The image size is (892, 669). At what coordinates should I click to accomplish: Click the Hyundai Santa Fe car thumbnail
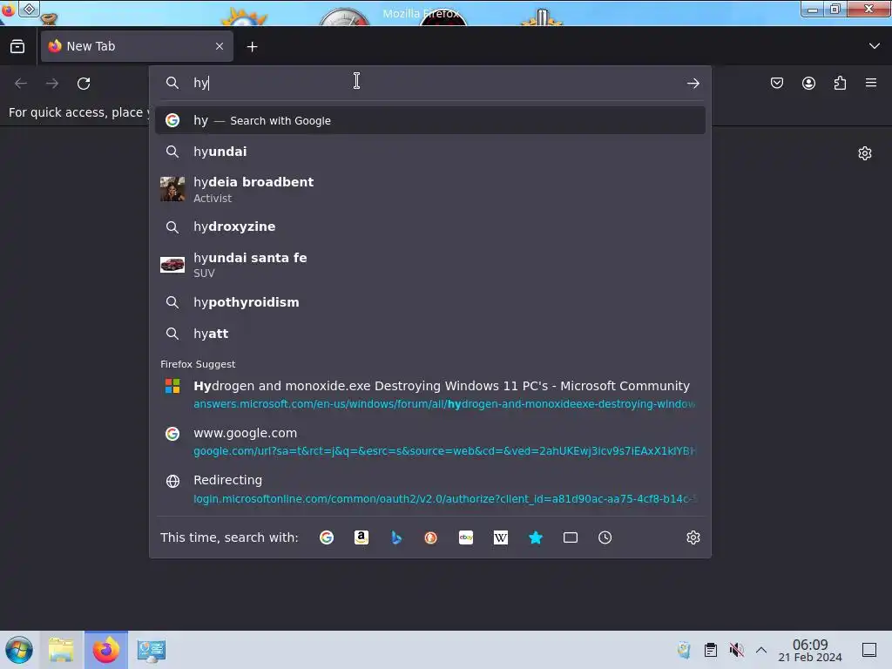point(172,265)
